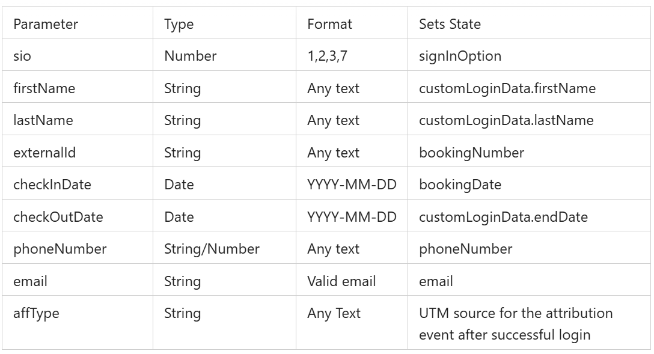This screenshot has height=354, width=654.
Task: Select the 'sio' parameter cell
Action: point(22,56)
